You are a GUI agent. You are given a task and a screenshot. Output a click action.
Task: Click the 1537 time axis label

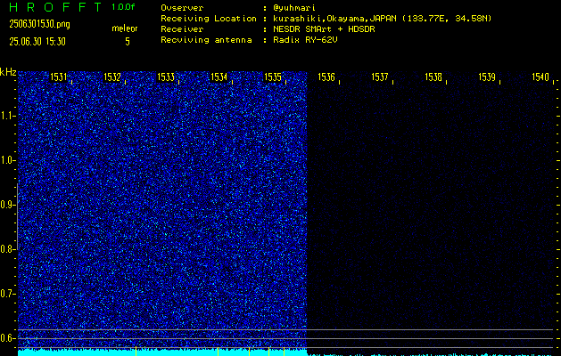380,77
